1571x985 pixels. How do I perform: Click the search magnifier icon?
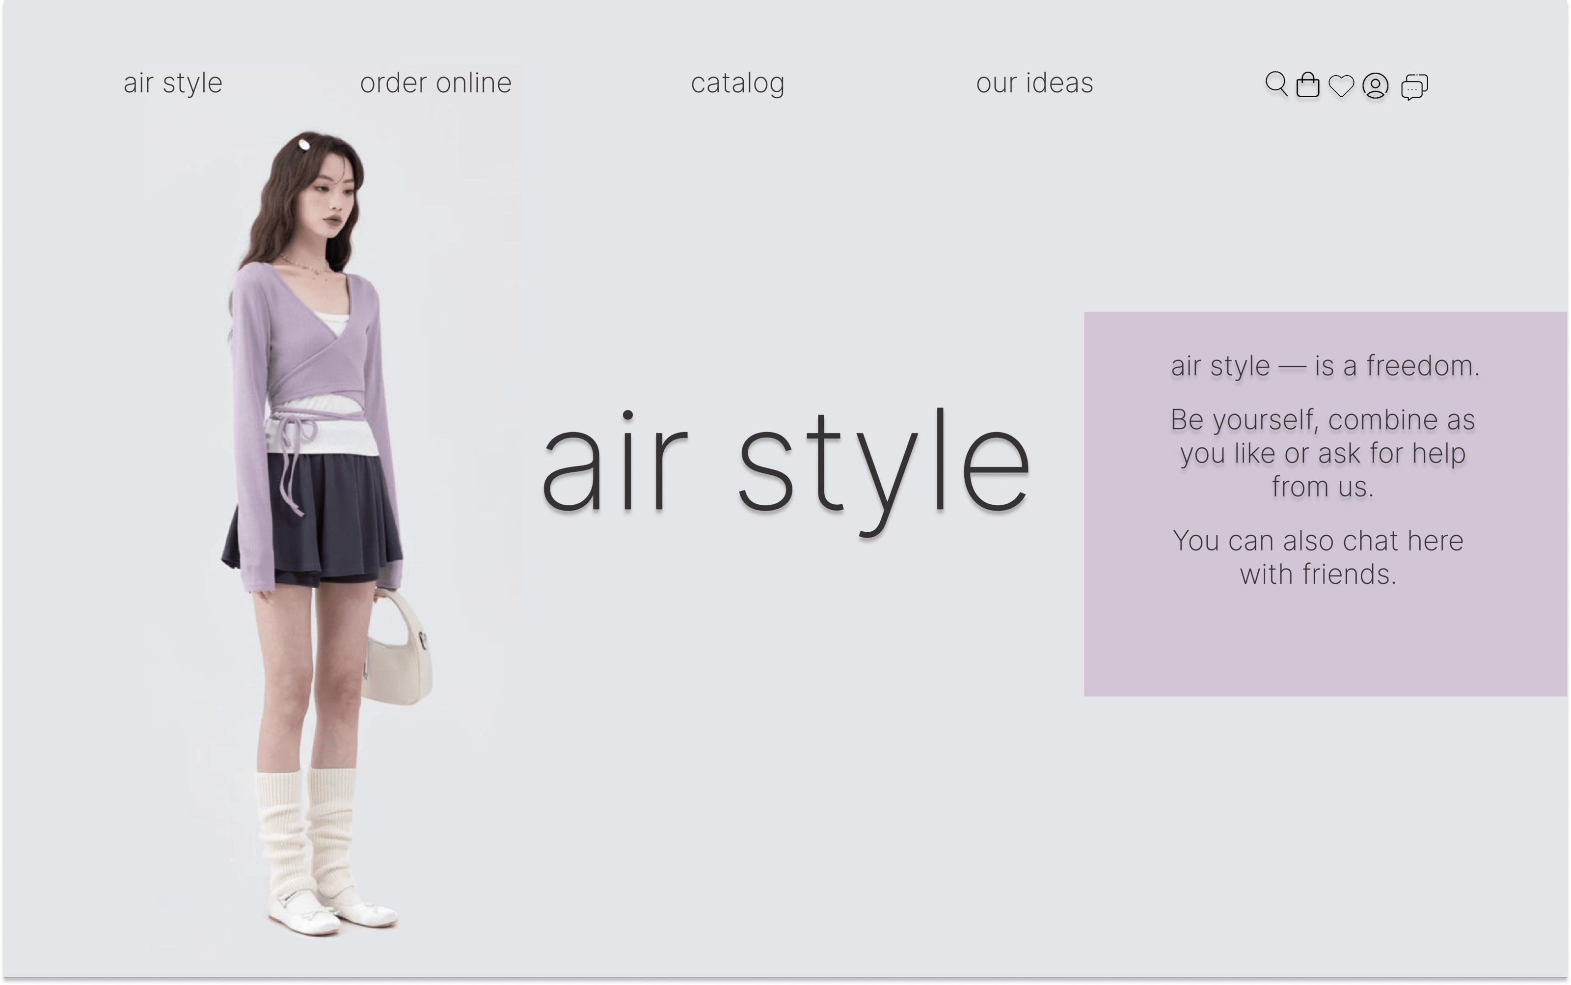tap(1275, 84)
